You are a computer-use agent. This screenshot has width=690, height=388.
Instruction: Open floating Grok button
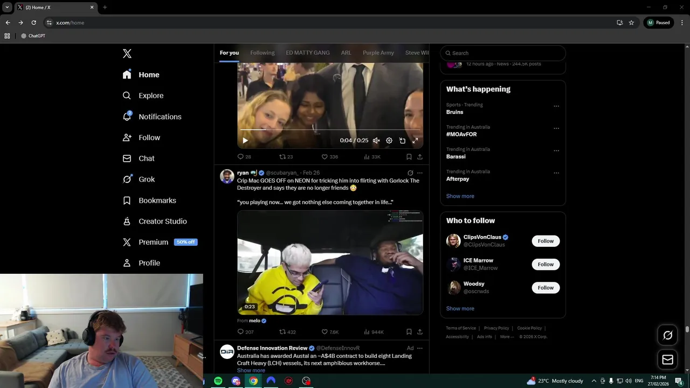click(667, 335)
